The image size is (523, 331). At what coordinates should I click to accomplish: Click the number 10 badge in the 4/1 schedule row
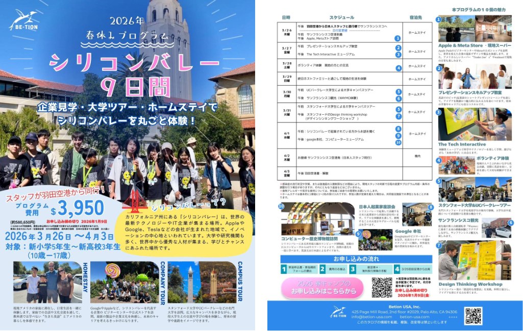[x=398, y=142]
